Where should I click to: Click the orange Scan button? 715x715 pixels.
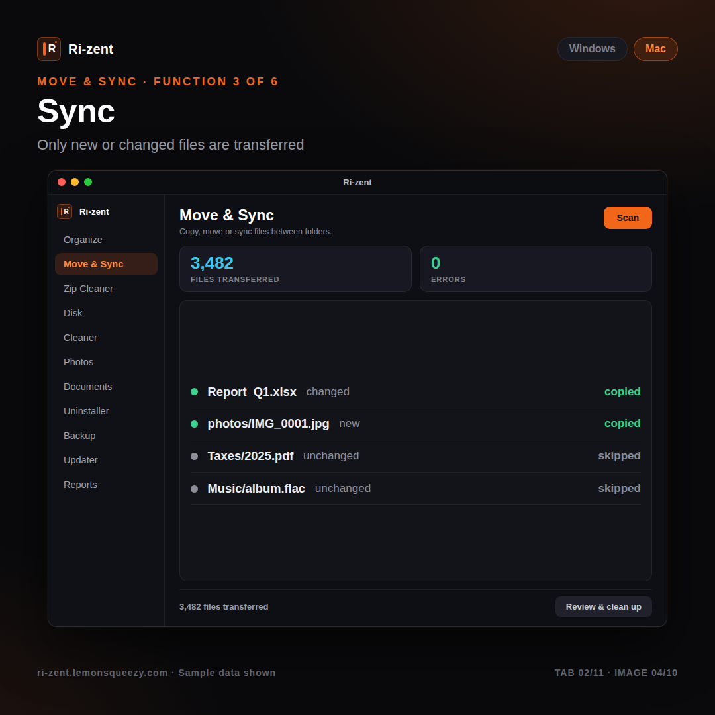click(628, 218)
